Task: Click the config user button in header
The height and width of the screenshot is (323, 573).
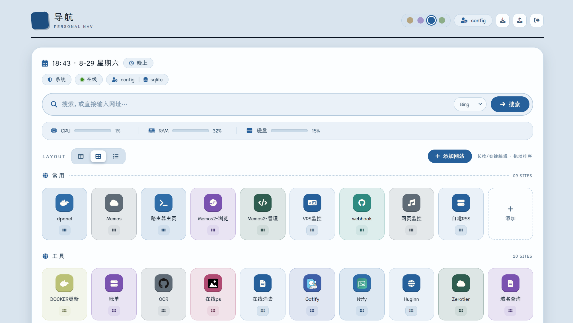Action: pos(473,20)
